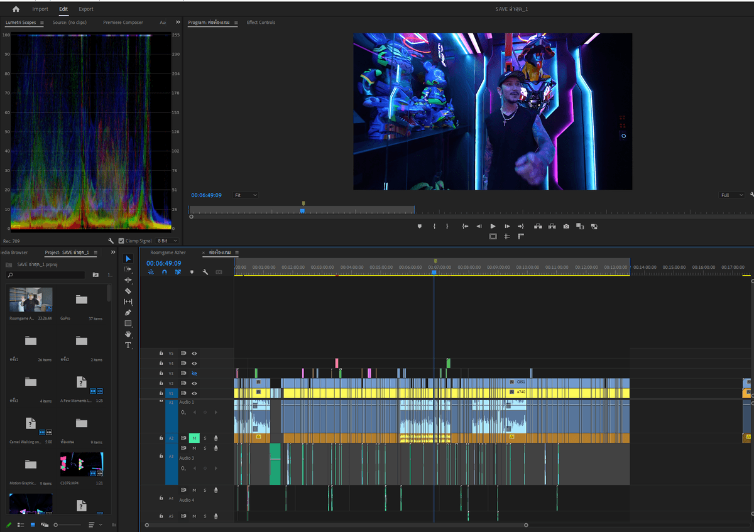
Task: Open the Media Browser tab
Action: 14,252
